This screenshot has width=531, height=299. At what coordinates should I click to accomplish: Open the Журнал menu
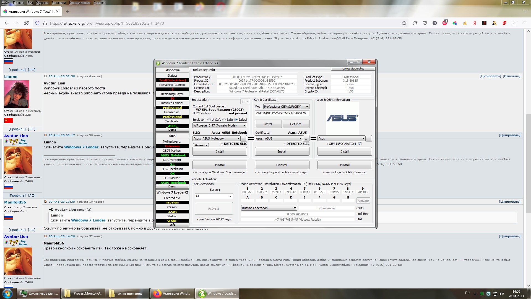pyautogui.click(x=42, y=3)
